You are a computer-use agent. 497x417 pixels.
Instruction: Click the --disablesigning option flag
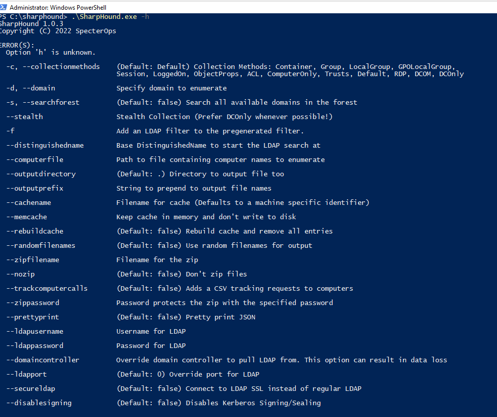click(39, 403)
